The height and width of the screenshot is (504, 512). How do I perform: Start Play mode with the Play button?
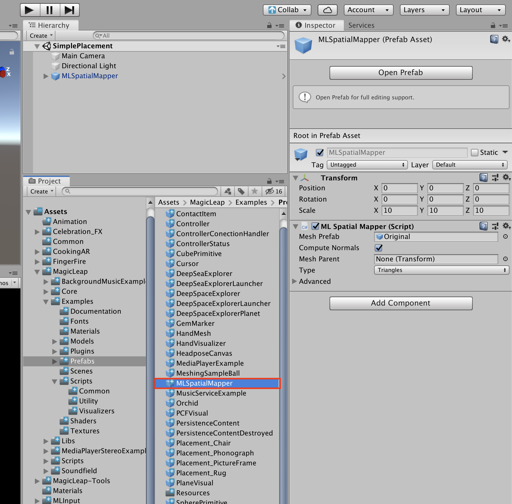coord(30,10)
